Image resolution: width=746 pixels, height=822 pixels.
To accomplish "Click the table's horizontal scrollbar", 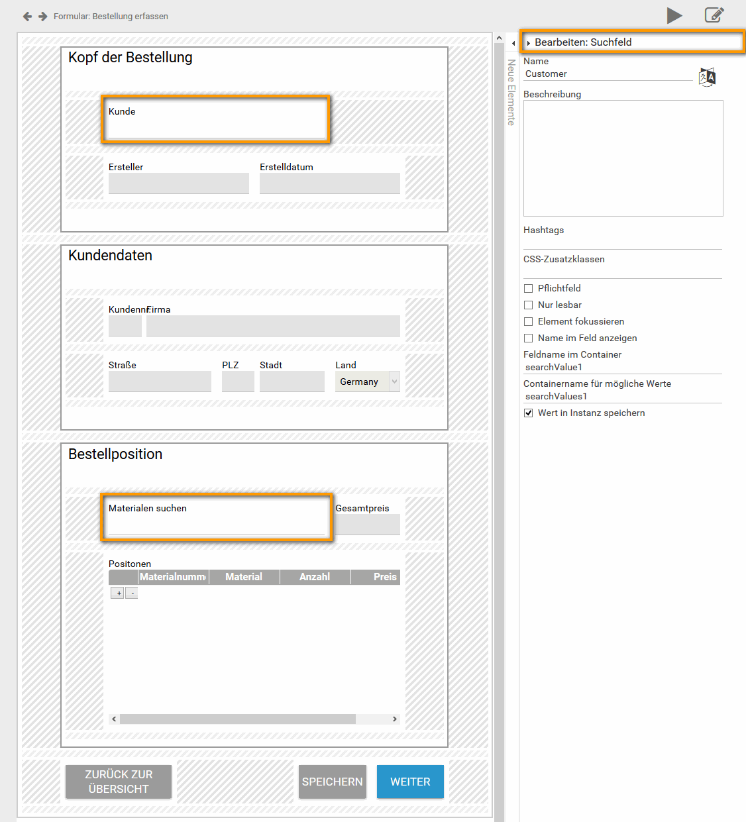I will tap(239, 719).
